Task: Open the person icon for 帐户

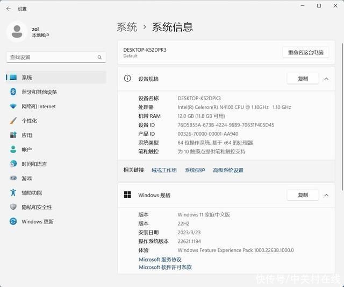Action: pos(13,150)
